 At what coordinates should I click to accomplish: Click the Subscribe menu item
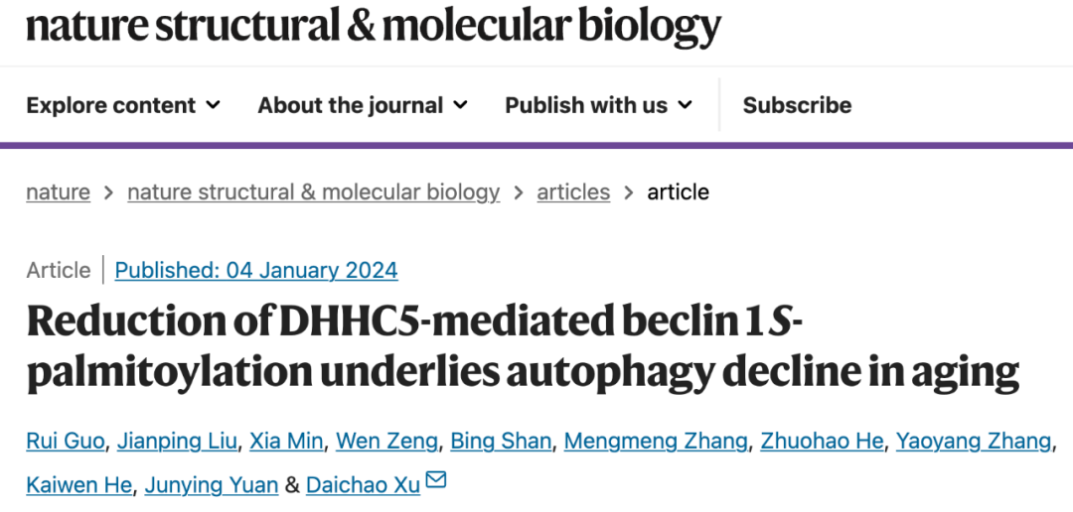[797, 105]
